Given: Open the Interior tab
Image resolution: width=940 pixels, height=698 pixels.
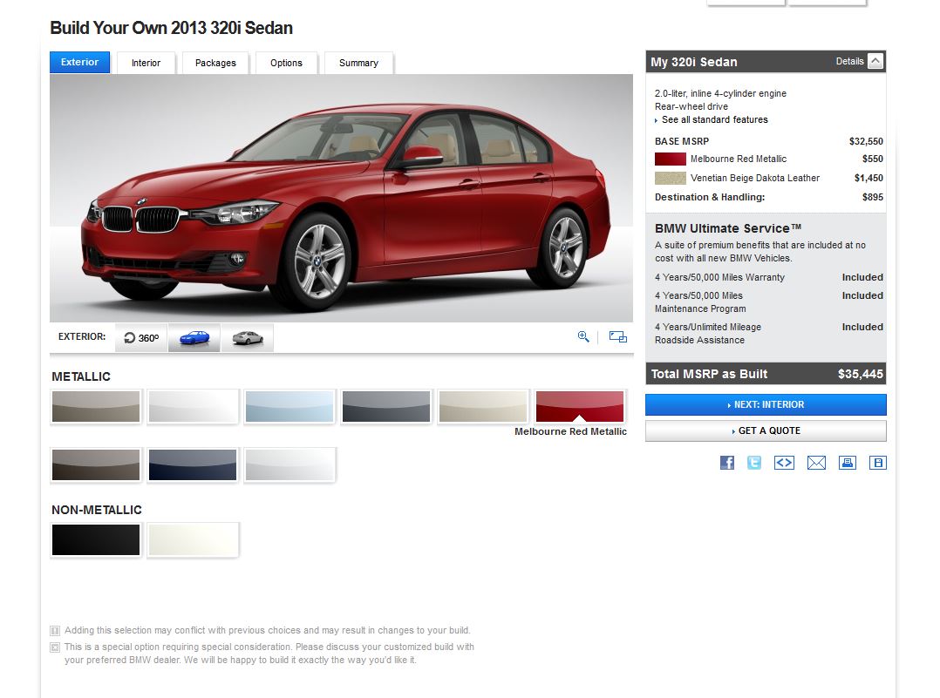Looking at the screenshot, I should pyautogui.click(x=146, y=63).
